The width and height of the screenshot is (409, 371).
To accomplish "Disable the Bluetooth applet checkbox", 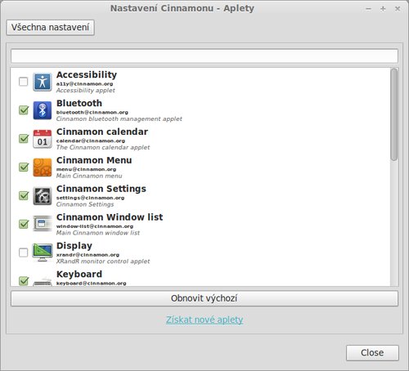I will coord(24,110).
